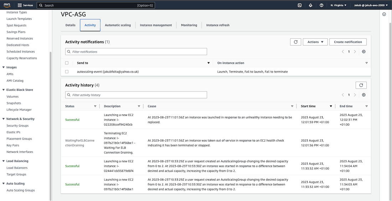
Task: Click the AWS logo home icon
Action: tap(7, 5)
